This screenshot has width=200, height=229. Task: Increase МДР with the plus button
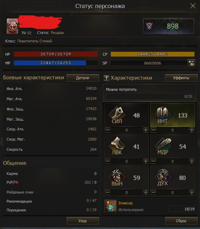pos(191,161)
